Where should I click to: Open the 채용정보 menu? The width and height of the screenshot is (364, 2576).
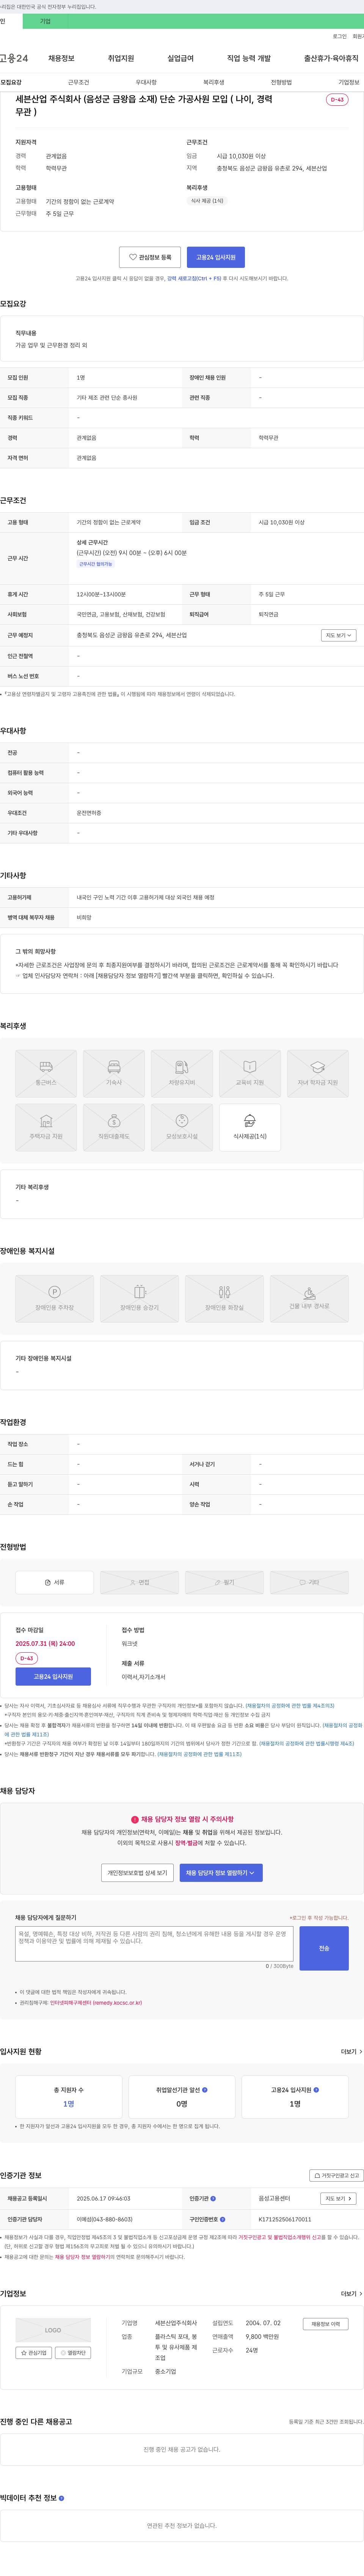61,58
